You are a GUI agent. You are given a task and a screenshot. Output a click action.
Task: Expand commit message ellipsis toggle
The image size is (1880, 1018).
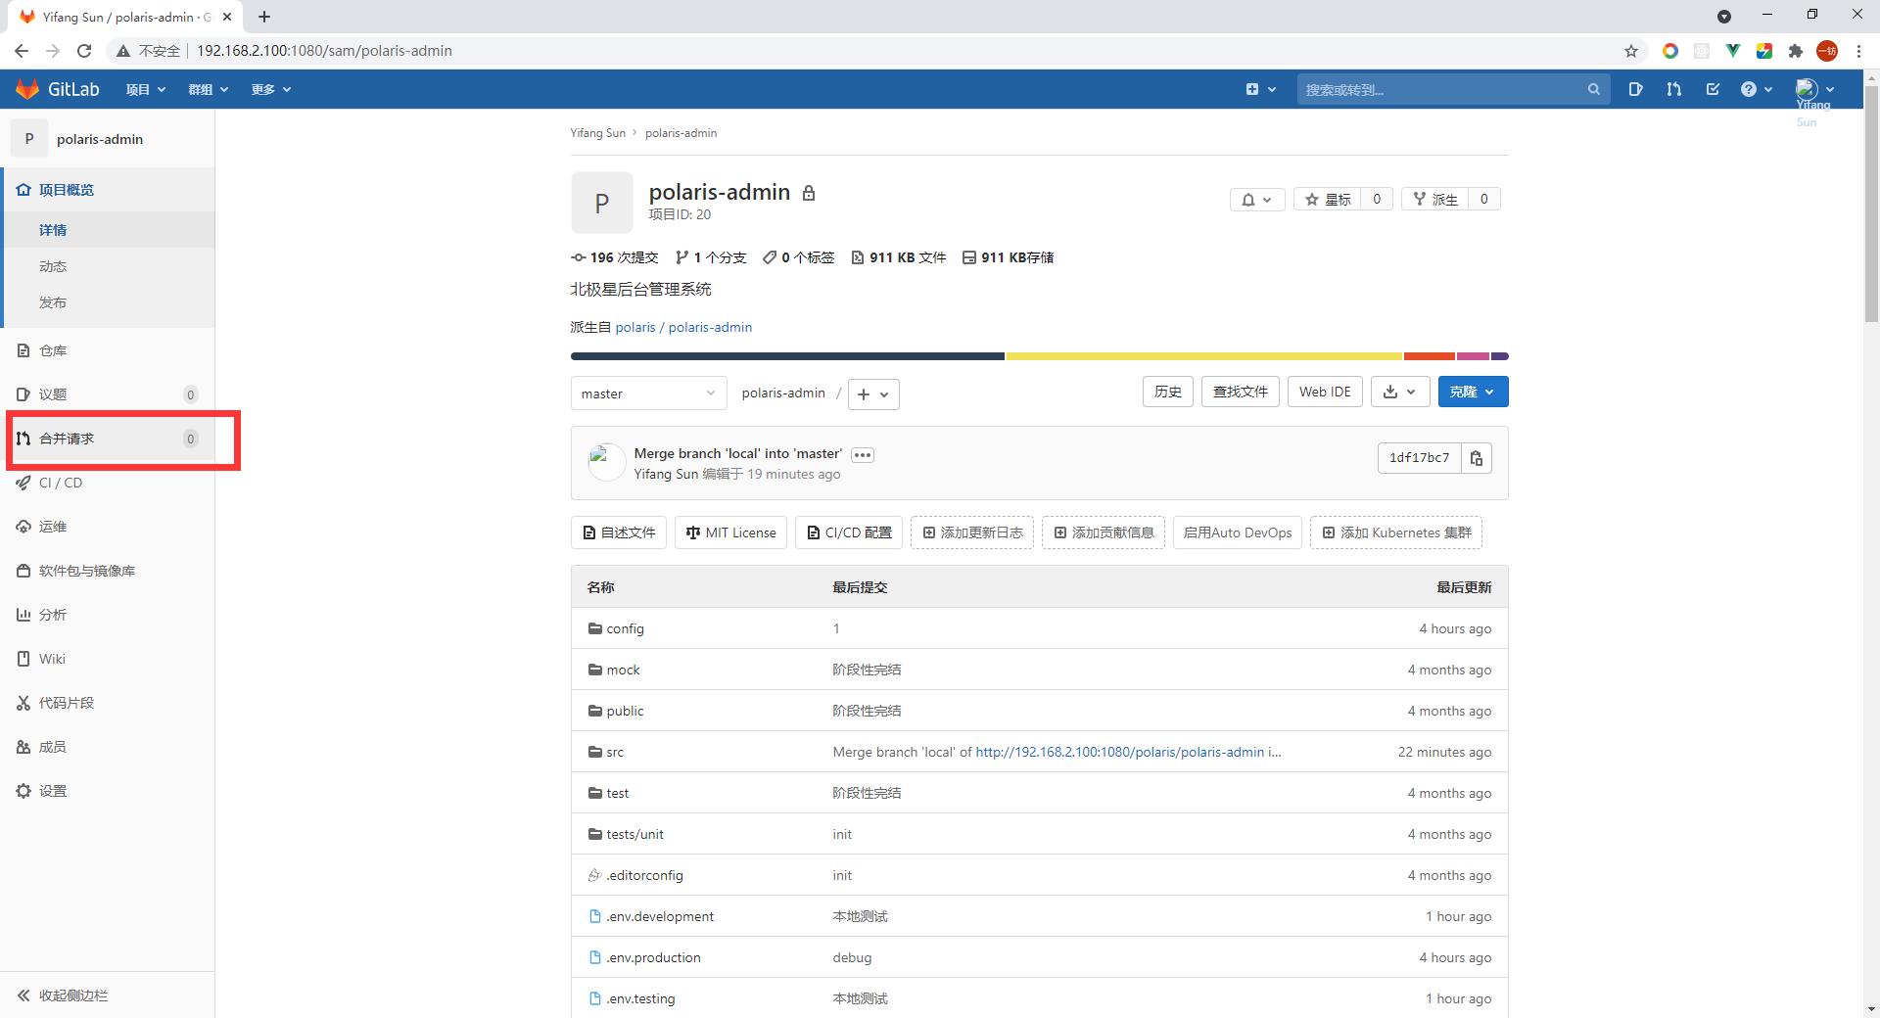(x=863, y=454)
